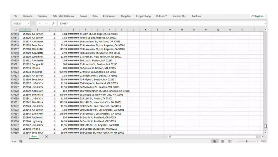Open the Bantuan tab
Viewport: 278px width, 157px height.
coord(196,16)
